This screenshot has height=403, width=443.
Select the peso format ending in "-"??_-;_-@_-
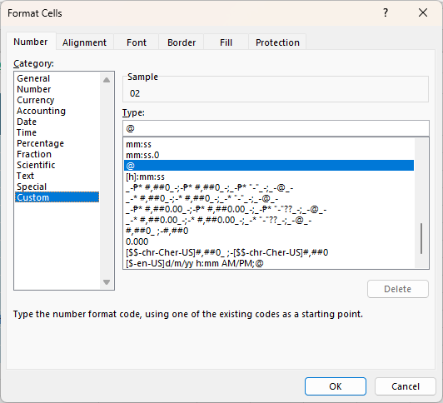pos(269,209)
